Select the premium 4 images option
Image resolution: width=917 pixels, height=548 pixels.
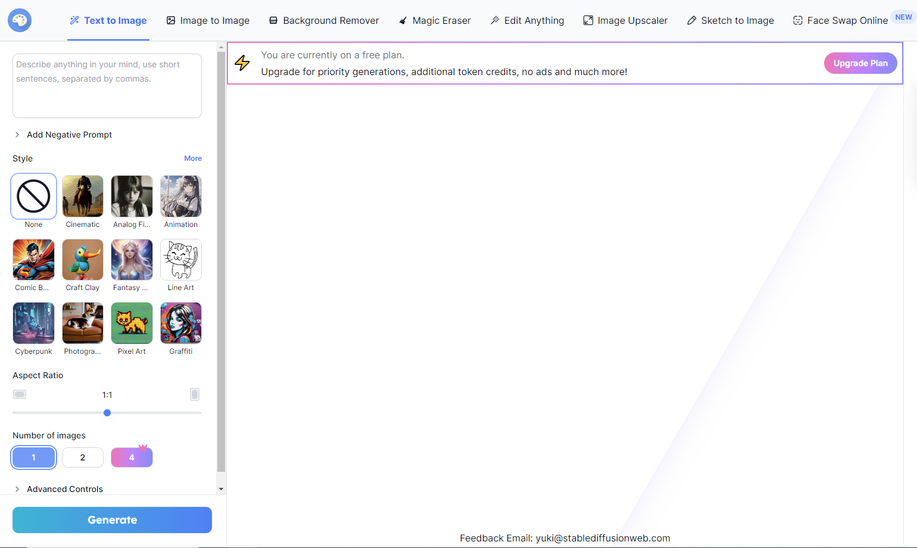(132, 457)
